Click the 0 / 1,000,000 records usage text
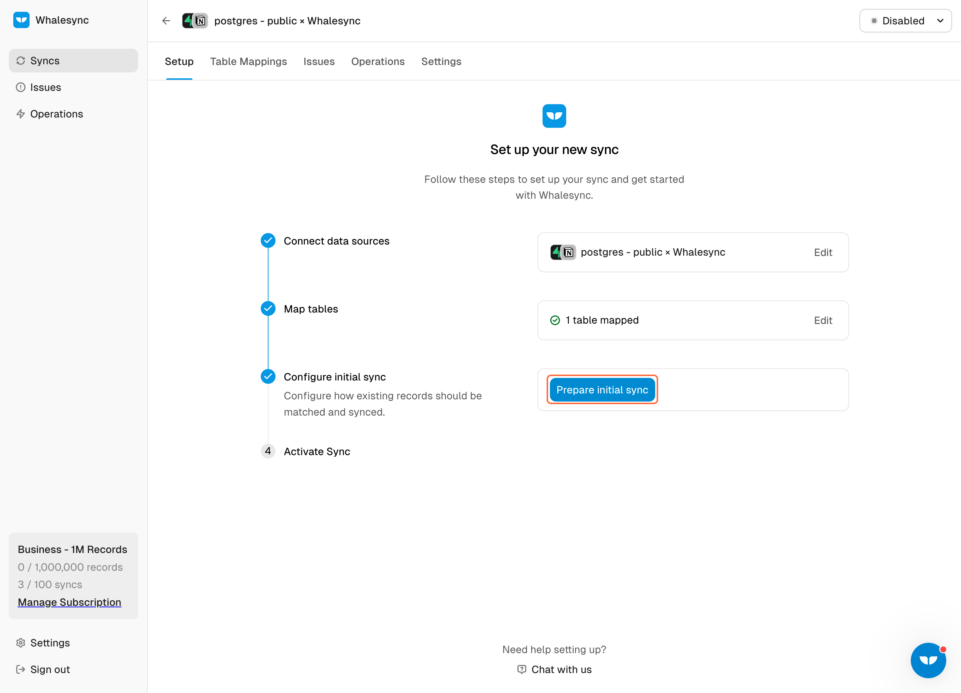The image size is (961, 693). click(x=70, y=567)
